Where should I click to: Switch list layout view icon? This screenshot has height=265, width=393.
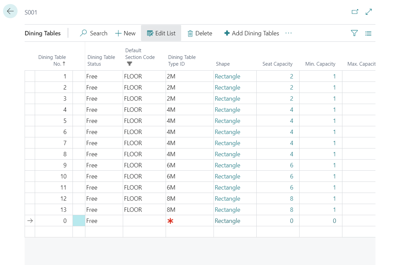tap(368, 33)
